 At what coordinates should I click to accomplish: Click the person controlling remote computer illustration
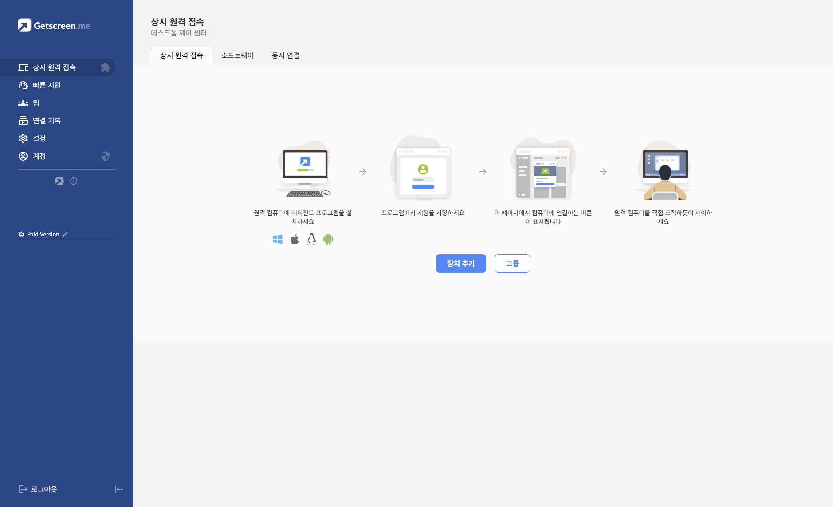pyautogui.click(x=664, y=171)
